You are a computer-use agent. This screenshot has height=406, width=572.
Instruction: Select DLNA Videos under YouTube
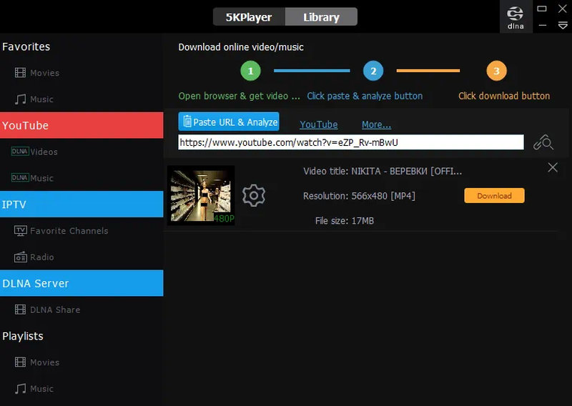pyautogui.click(x=34, y=152)
